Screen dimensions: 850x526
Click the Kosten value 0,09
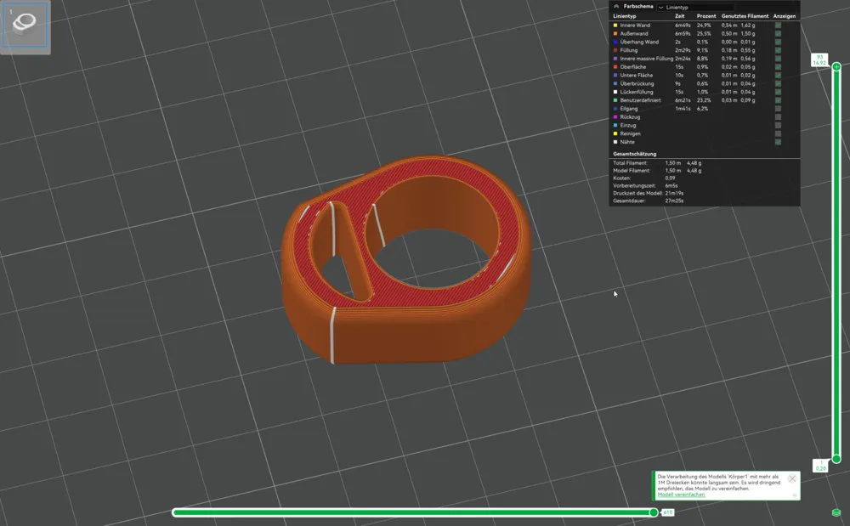point(670,178)
